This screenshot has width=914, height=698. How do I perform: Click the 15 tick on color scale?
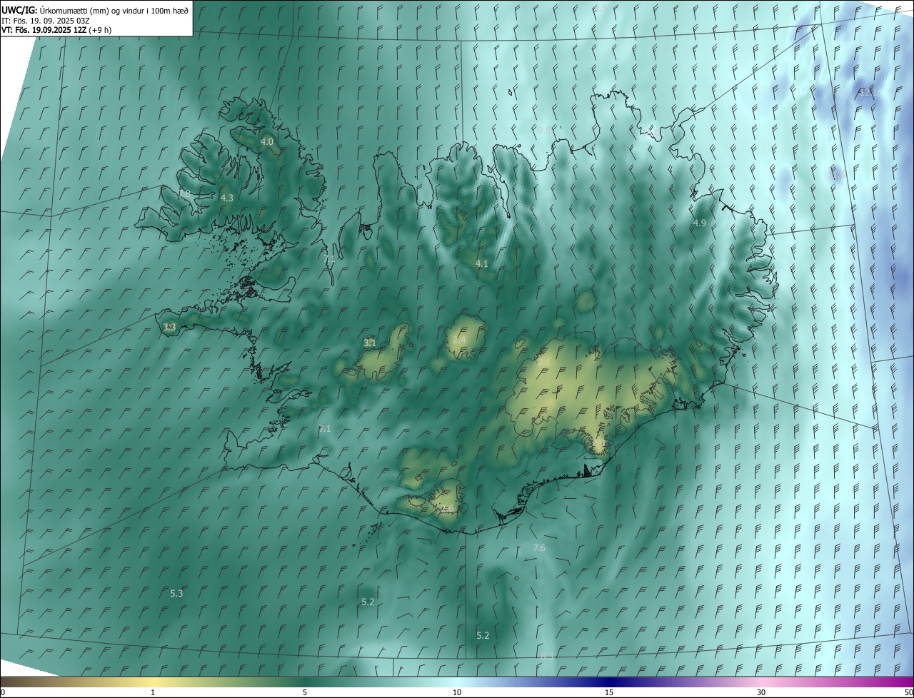pyautogui.click(x=609, y=693)
